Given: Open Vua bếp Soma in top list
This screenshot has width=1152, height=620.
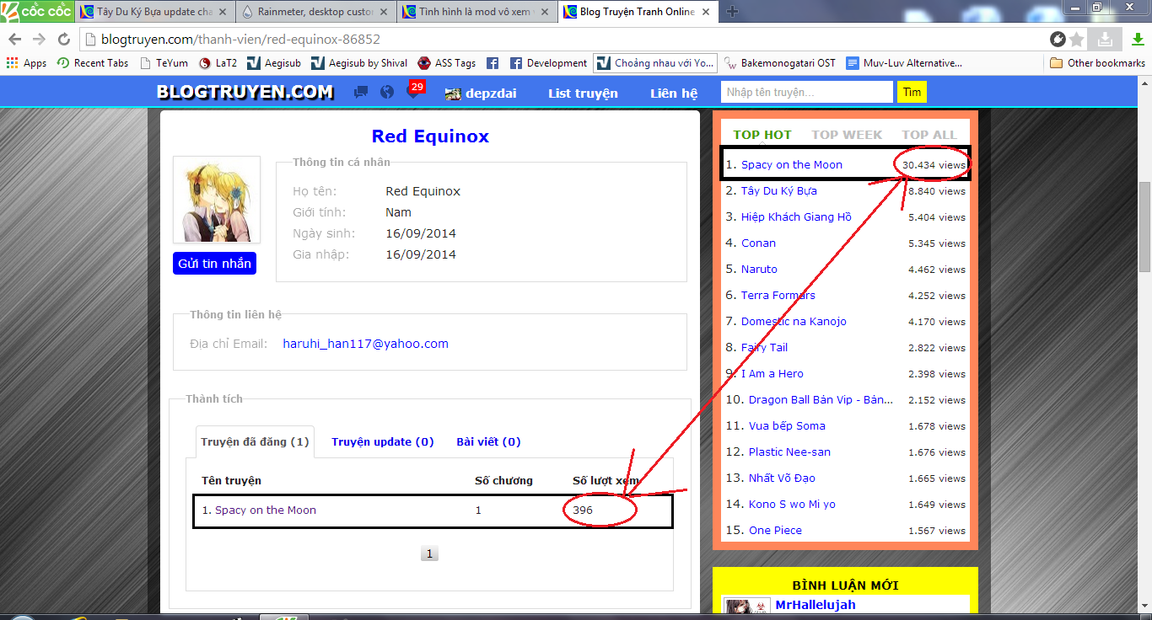Looking at the screenshot, I should click(787, 426).
